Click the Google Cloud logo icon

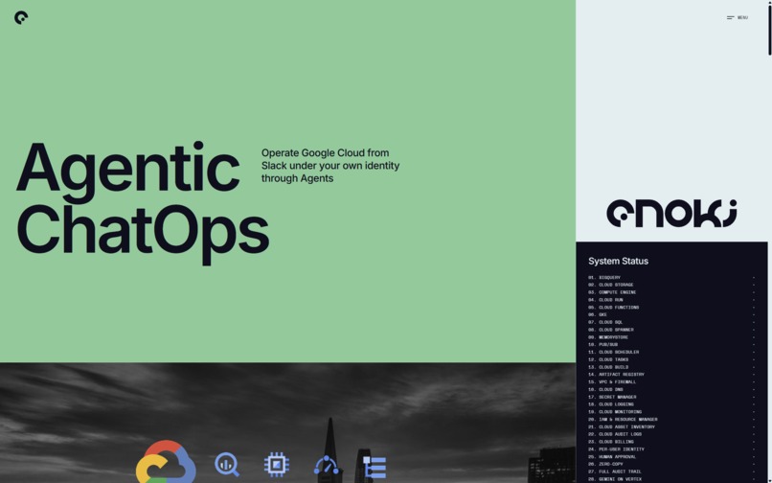[x=166, y=462]
